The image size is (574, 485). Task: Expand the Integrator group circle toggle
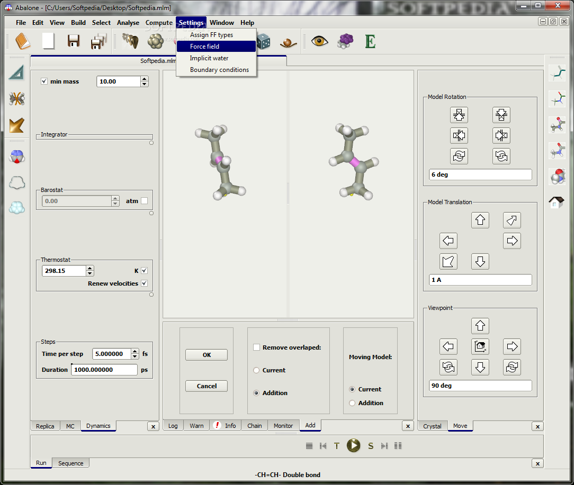point(151,143)
